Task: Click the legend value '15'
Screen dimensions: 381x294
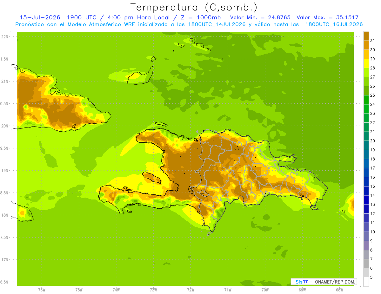Action: tap(372, 186)
